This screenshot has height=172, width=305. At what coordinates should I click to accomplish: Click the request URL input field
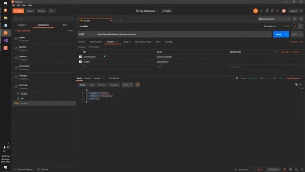[x=183, y=34]
